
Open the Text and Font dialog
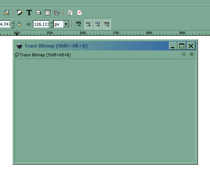coord(29,13)
